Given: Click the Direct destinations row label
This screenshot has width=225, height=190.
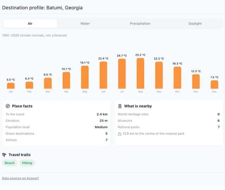Looking at the screenshot, I should (20, 134).
